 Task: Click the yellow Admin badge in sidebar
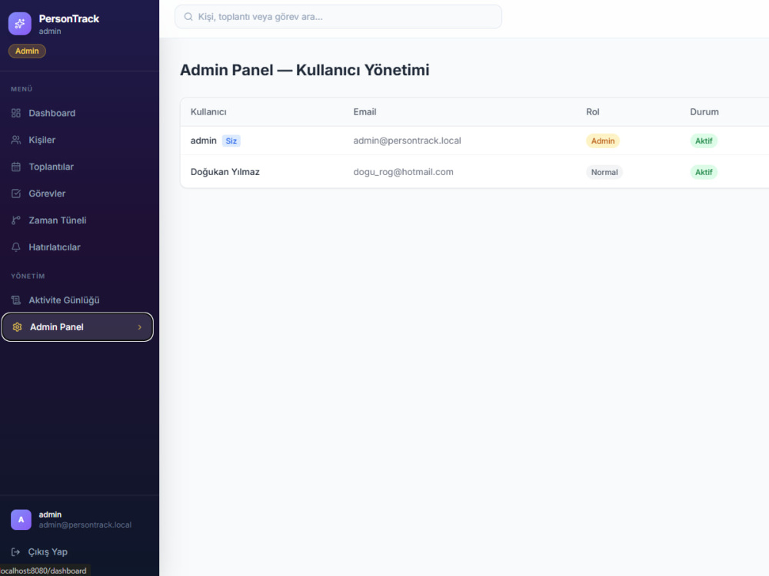(x=27, y=51)
